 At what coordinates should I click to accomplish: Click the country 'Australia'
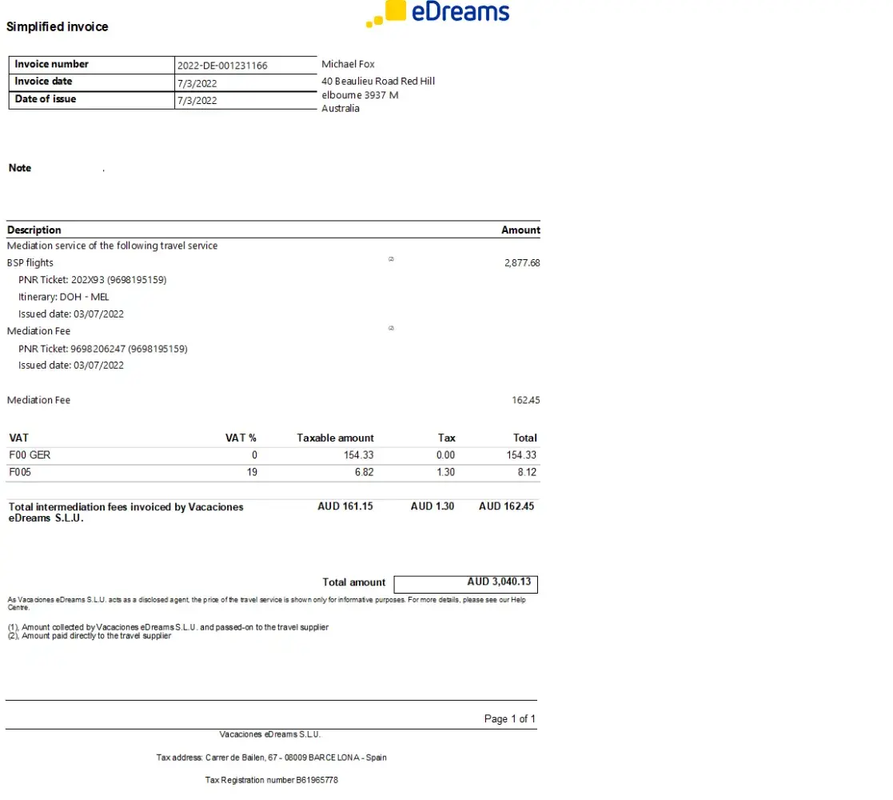click(x=340, y=108)
